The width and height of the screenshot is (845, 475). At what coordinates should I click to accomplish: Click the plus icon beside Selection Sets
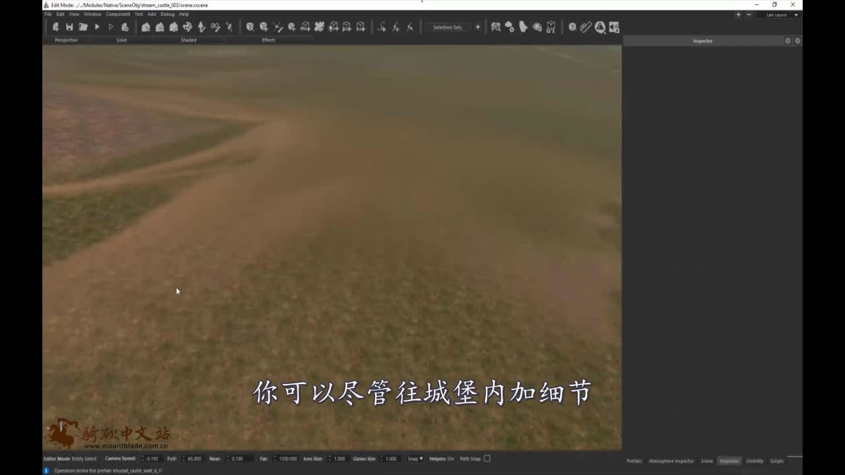tap(478, 27)
